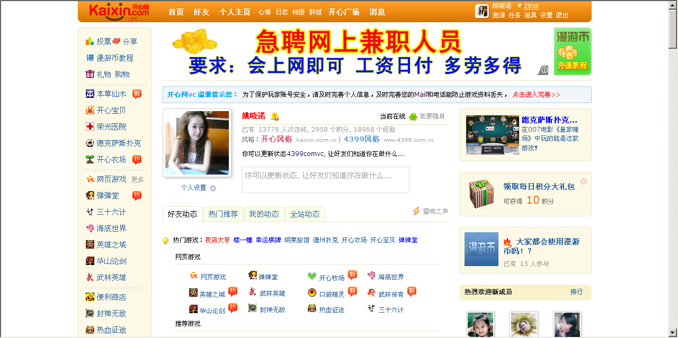This screenshot has height=338, width=678.
Task: Open 相册 in the top navigation
Action: pyautogui.click(x=298, y=12)
